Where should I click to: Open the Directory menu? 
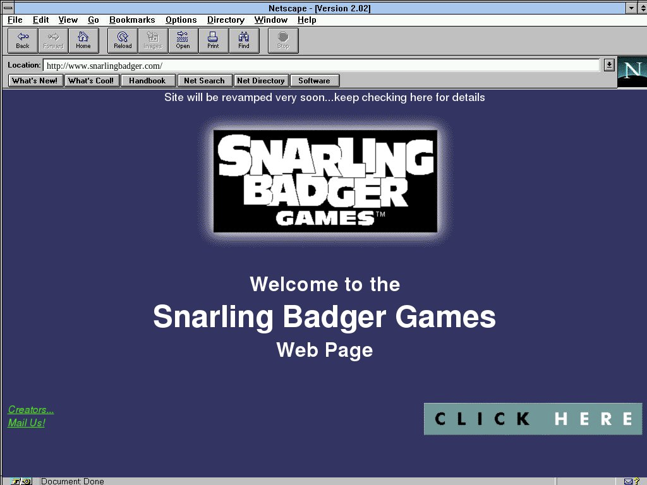point(226,20)
